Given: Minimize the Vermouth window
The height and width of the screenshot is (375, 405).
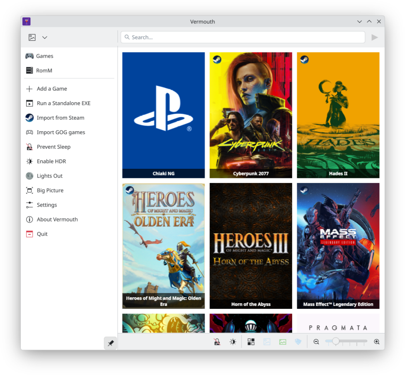Looking at the screenshot, I should coord(360,21).
